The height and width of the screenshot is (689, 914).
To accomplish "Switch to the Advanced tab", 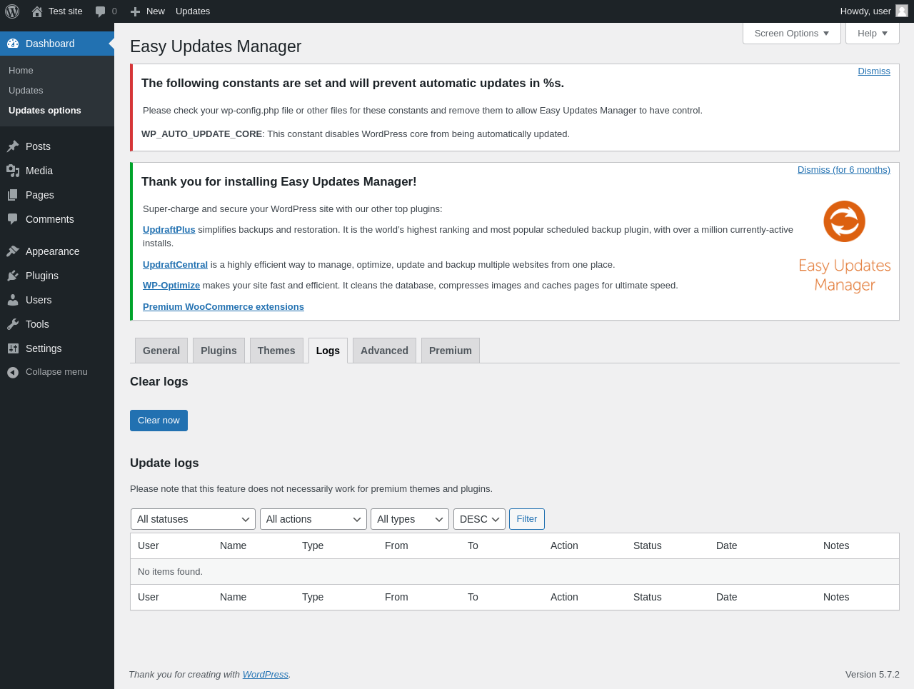I will (384, 351).
